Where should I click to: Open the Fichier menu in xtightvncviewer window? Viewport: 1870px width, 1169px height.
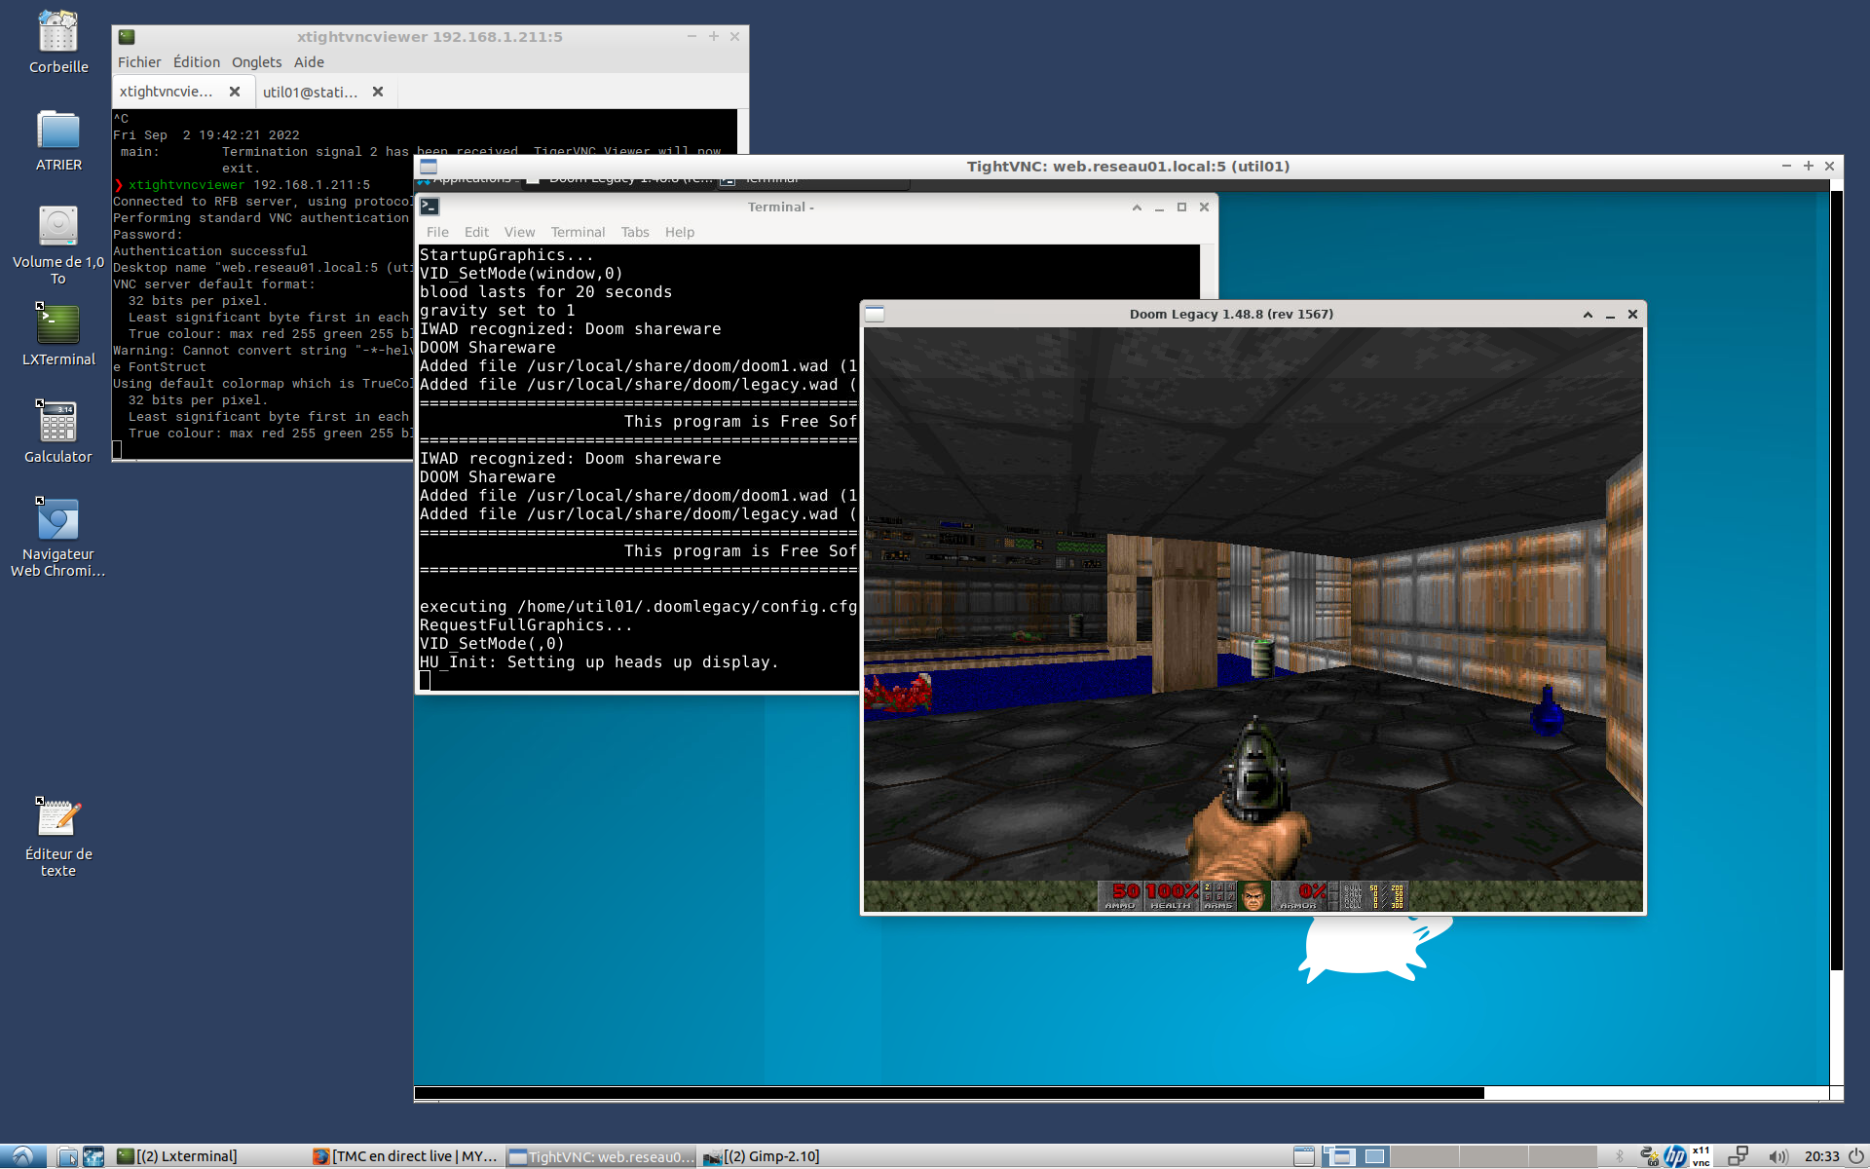[x=139, y=62]
